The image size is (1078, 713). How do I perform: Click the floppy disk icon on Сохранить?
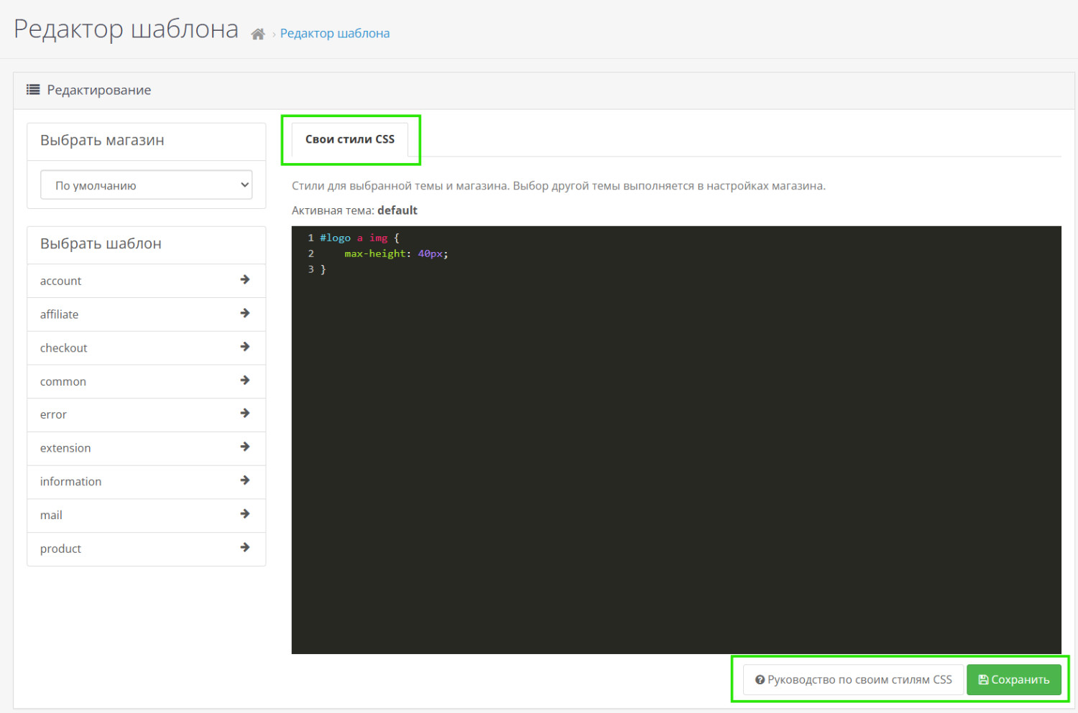[x=983, y=680]
